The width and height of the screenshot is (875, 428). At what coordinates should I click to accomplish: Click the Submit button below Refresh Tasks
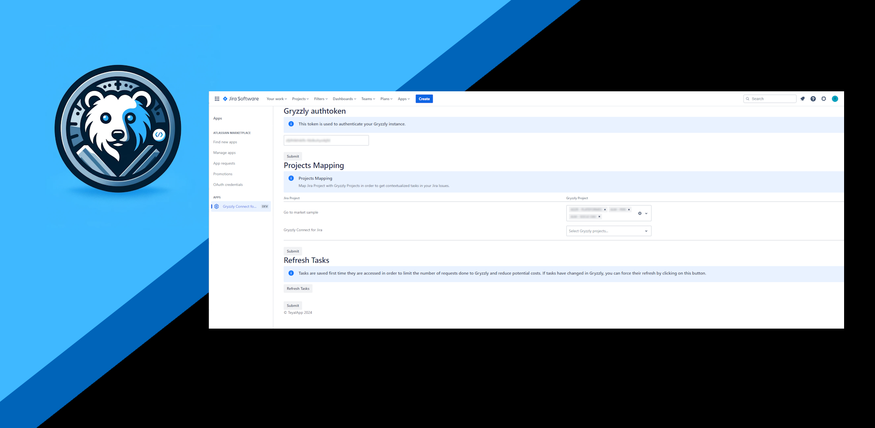[x=293, y=306]
